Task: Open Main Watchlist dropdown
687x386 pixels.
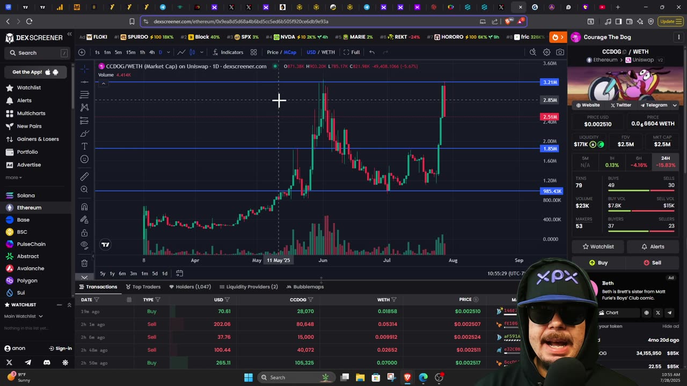Action: click(x=24, y=316)
